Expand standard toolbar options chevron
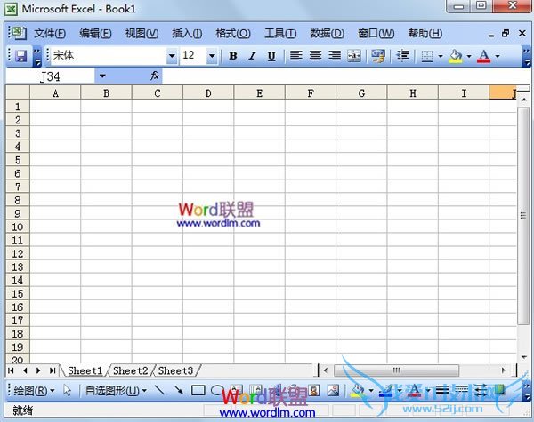Image resolution: width=534 pixels, height=422 pixels. (x=37, y=57)
